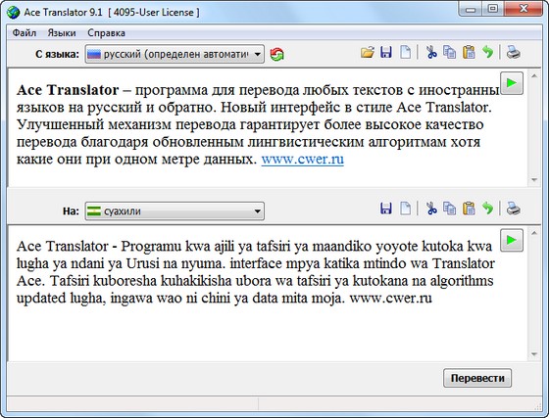Swap languages with red-green arrows icon

coord(276,54)
